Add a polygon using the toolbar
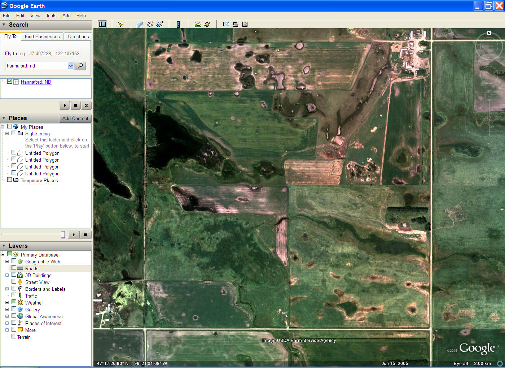The image size is (505, 368). click(141, 24)
